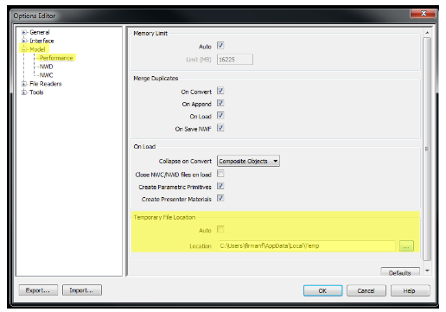446x312 pixels.
Task: Open the Collapse on Convert dropdown
Action: (248, 161)
